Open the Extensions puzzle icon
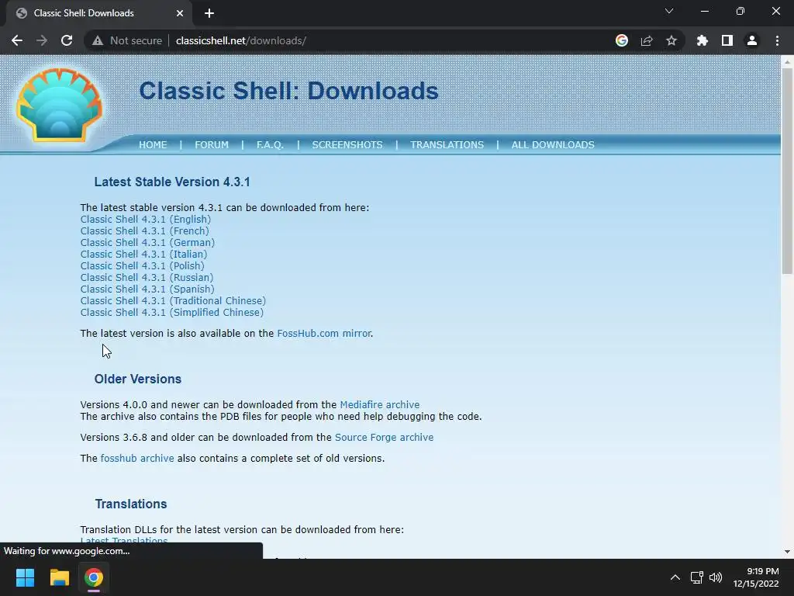The image size is (794, 596). click(703, 40)
